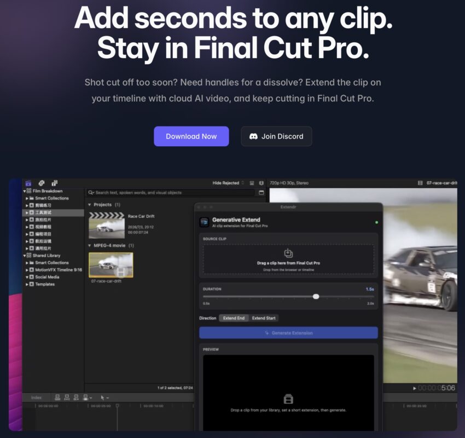Screen dimensions: 465x438
Task: Collapse the Shared Library
Action: coord(25,256)
